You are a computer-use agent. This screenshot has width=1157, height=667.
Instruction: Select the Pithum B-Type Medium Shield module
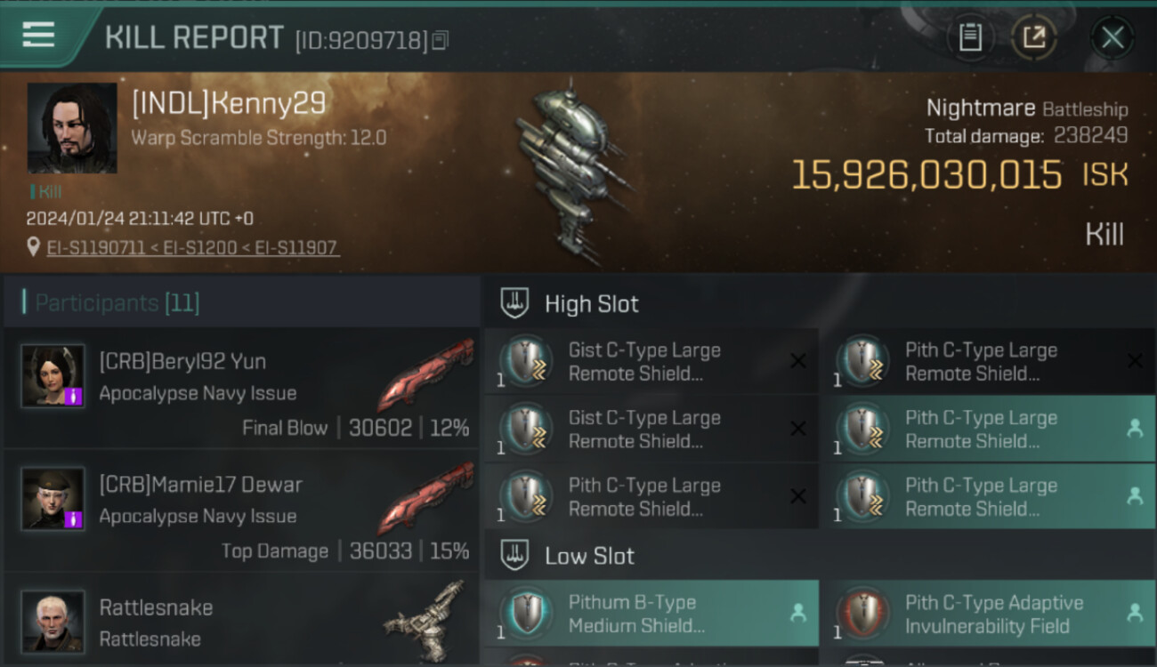(651, 614)
